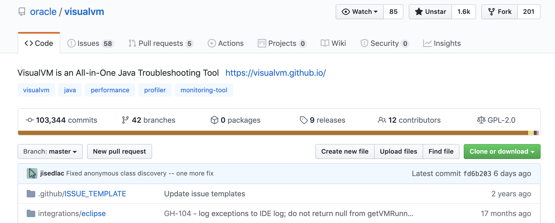This screenshot has height=223, width=555.
Task: View the 12 contributors page
Action: coord(409,120)
